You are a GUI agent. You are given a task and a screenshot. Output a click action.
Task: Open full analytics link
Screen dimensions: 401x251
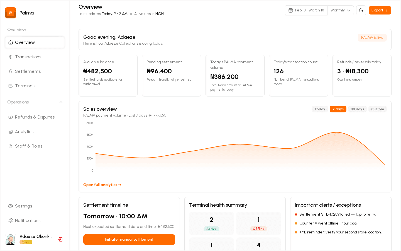102,185
